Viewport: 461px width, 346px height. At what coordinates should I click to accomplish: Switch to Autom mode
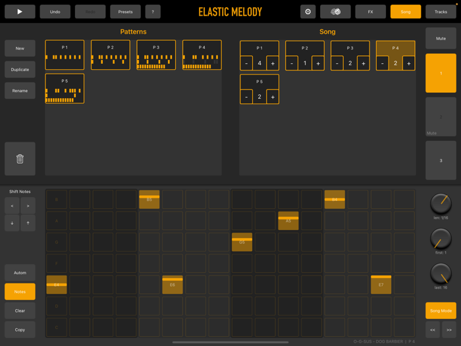point(20,273)
